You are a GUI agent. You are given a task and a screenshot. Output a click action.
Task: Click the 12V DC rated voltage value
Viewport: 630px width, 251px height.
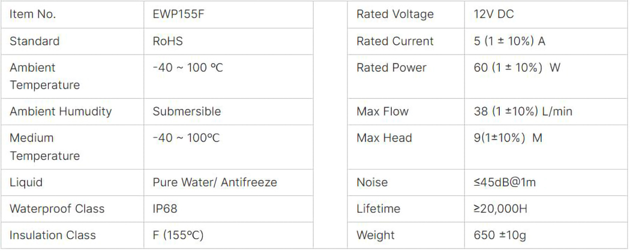(x=493, y=14)
